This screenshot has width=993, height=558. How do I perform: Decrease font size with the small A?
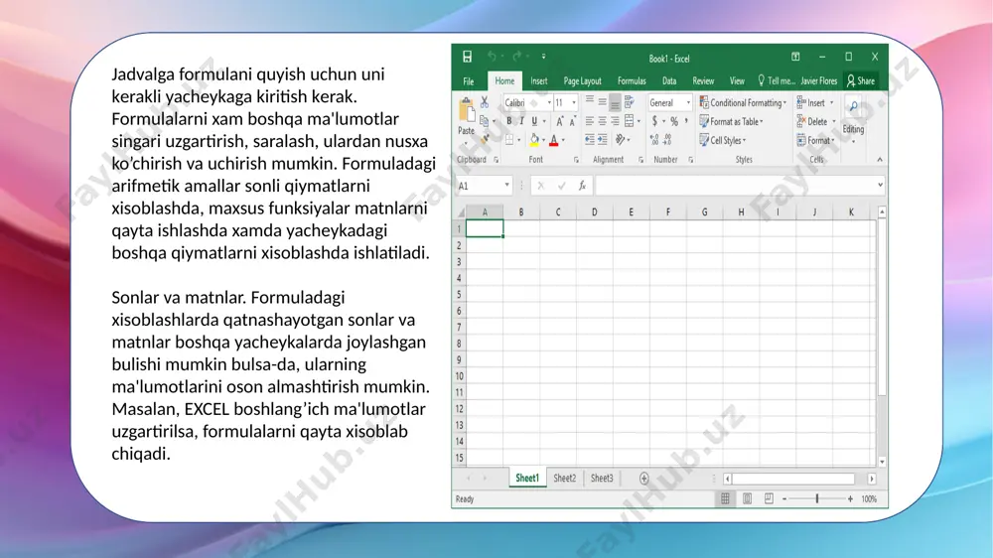(573, 121)
